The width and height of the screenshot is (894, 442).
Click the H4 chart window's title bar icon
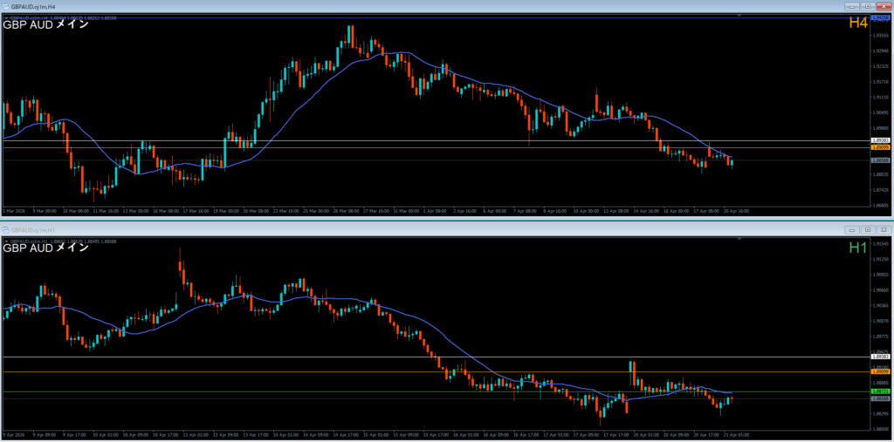(7, 6)
